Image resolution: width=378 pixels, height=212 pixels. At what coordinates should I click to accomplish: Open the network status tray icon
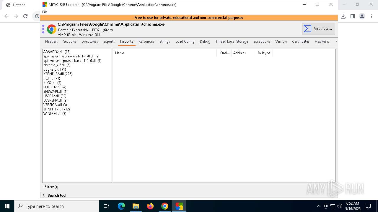[333, 206]
